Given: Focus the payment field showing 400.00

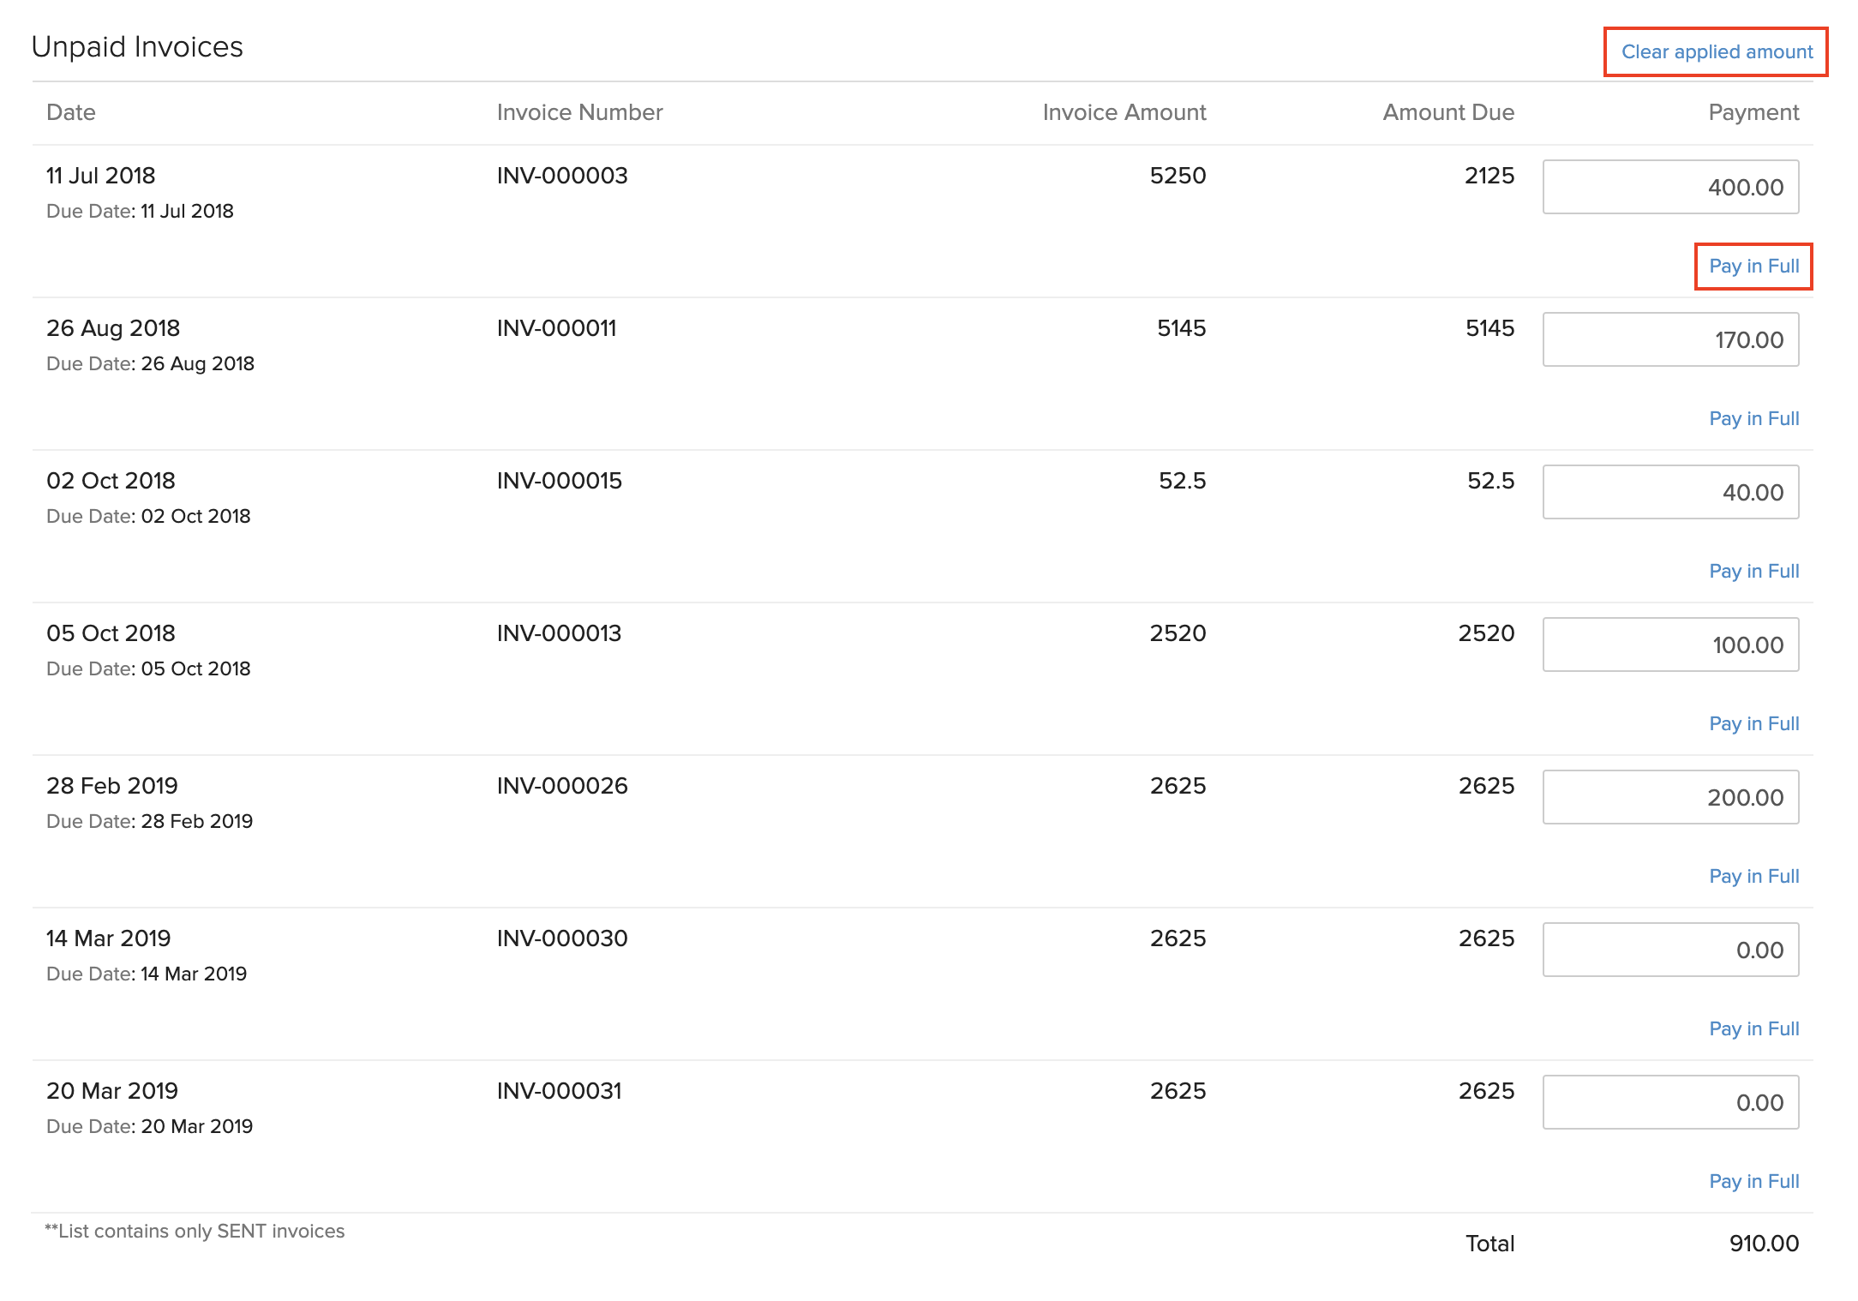Looking at the screenshot, I should tap(1669, 187).
